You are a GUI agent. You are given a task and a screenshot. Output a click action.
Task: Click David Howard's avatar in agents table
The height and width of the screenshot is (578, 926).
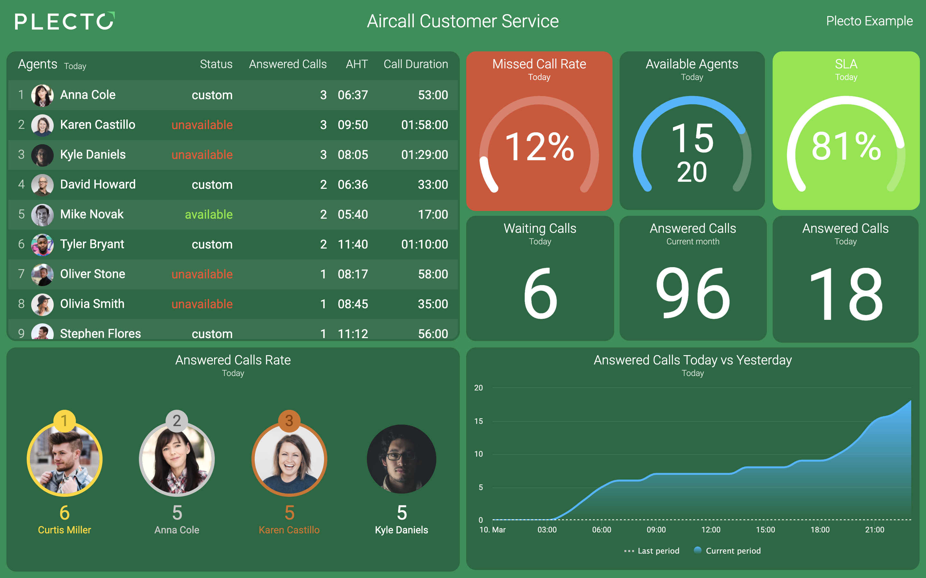(42, 185)
